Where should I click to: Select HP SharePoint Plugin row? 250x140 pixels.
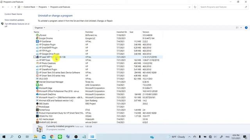pyautogui.click(x=98, y=70)
